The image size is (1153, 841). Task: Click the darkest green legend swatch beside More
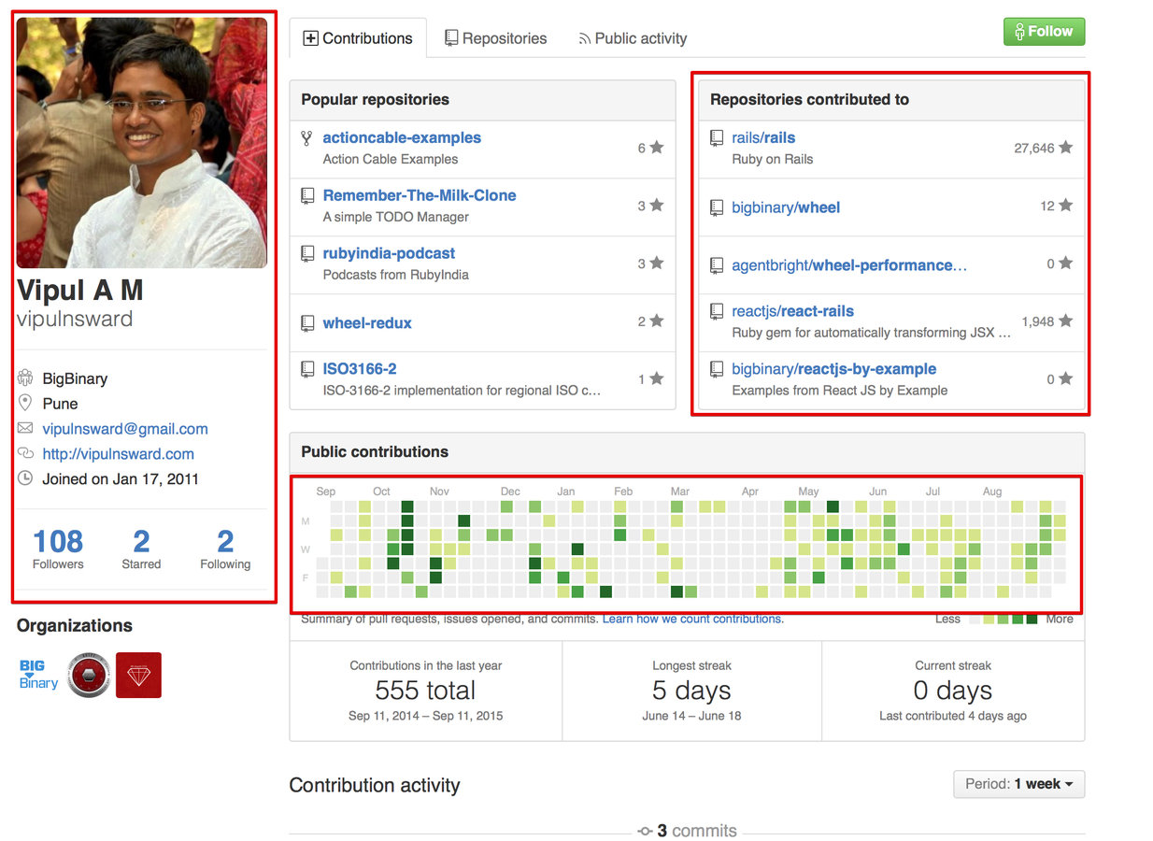point(1032,619)
